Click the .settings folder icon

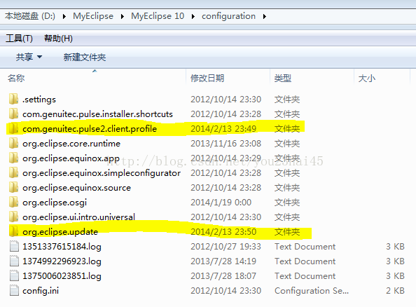coord(13,99)
